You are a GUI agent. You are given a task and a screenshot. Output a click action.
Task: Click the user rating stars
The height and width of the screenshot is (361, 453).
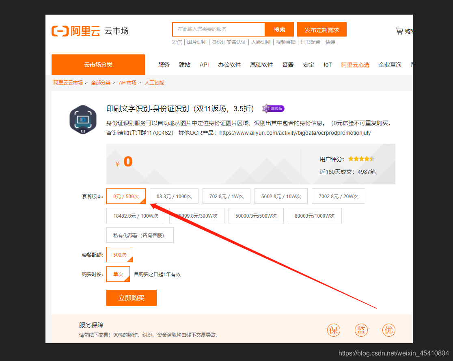[361, 159]
